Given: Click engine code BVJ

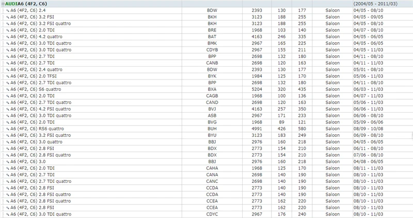Looking at the screenshot, I should (212, 109).
